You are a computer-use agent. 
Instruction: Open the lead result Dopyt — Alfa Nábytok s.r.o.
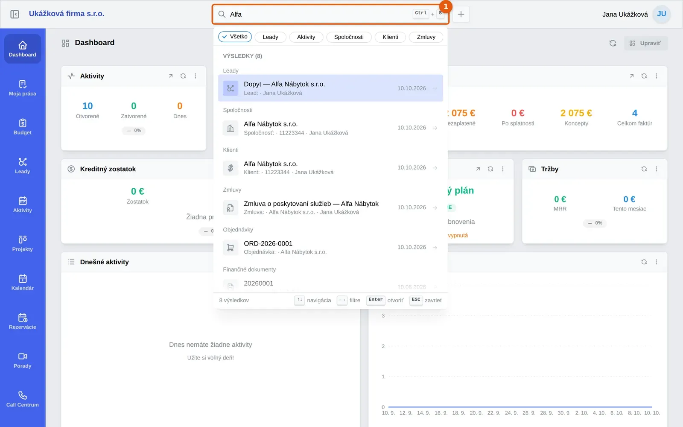tap(330, 88)
